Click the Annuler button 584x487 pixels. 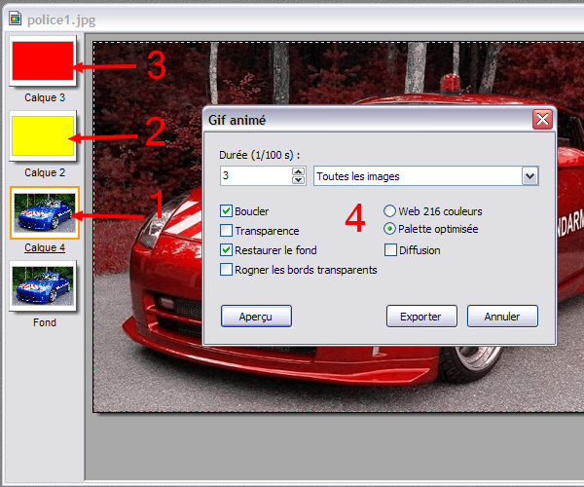(502, 317)
